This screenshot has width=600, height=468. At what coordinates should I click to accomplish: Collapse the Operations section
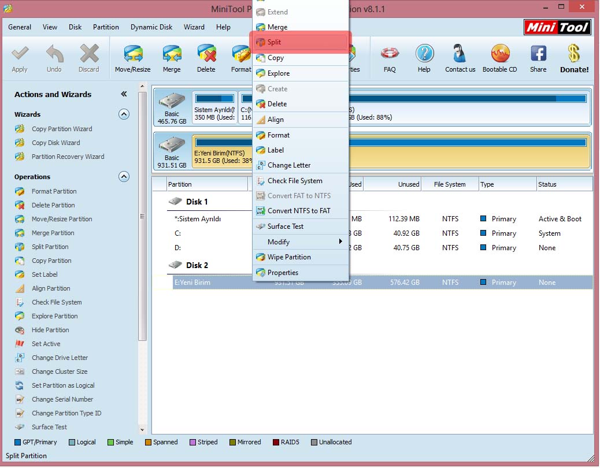click(124, 177)
